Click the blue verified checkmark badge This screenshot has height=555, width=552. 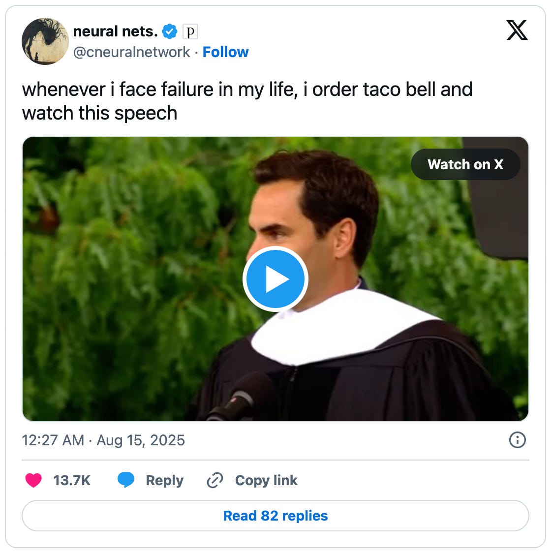click(170, 31)
